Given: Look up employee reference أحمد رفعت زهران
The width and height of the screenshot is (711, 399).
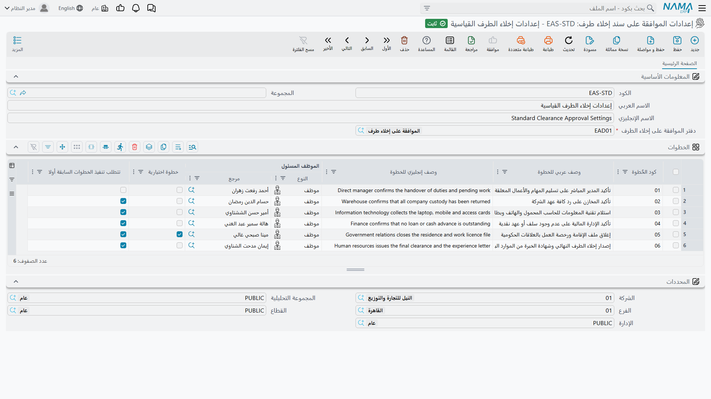Looking at the screenshot, I should point(191,190).
